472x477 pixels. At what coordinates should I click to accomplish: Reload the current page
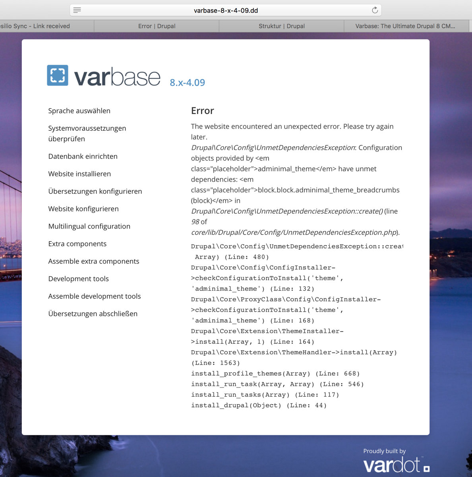374,10
